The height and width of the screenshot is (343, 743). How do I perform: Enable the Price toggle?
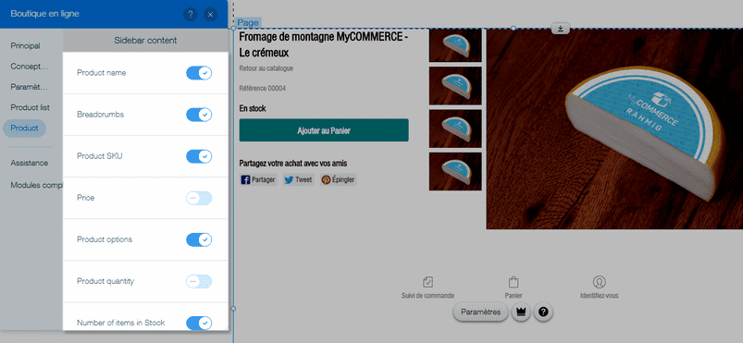click(x=199, y=198)
